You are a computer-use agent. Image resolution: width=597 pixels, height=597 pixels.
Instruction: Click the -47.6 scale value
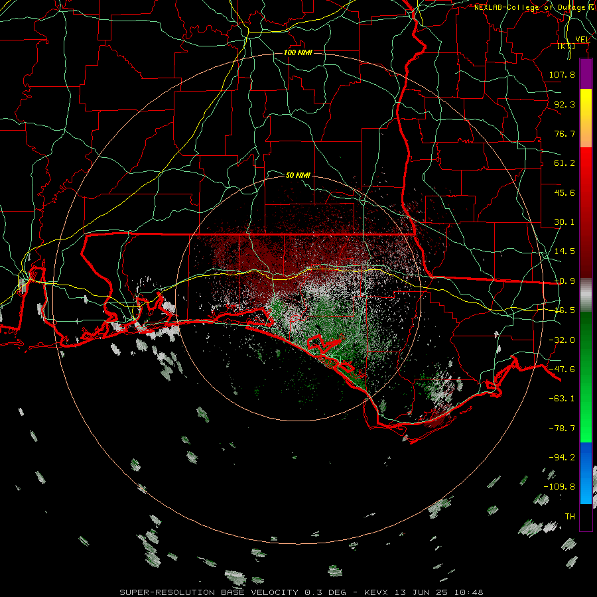point(562,369)
